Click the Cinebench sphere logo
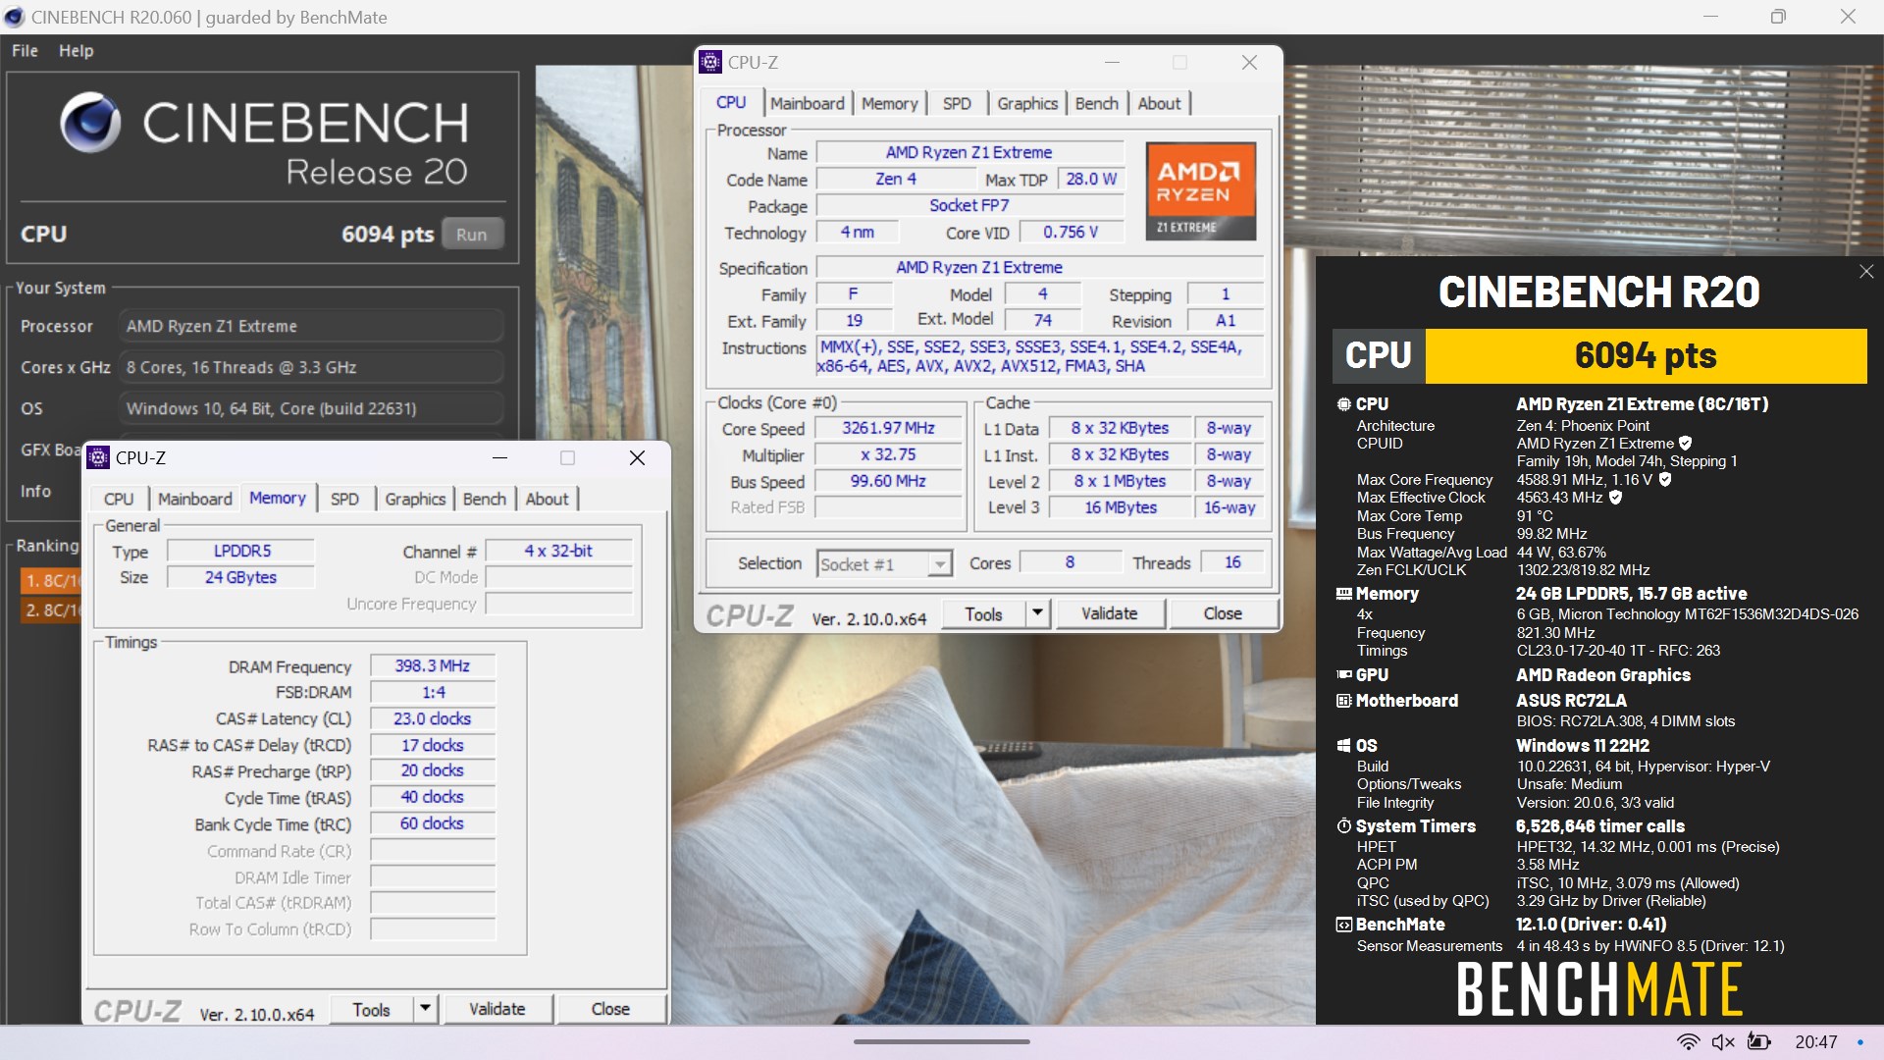 tap(90, 123)
